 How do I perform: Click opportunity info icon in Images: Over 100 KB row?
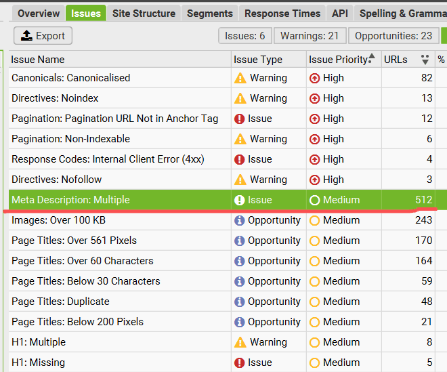[x=240, y=220]
